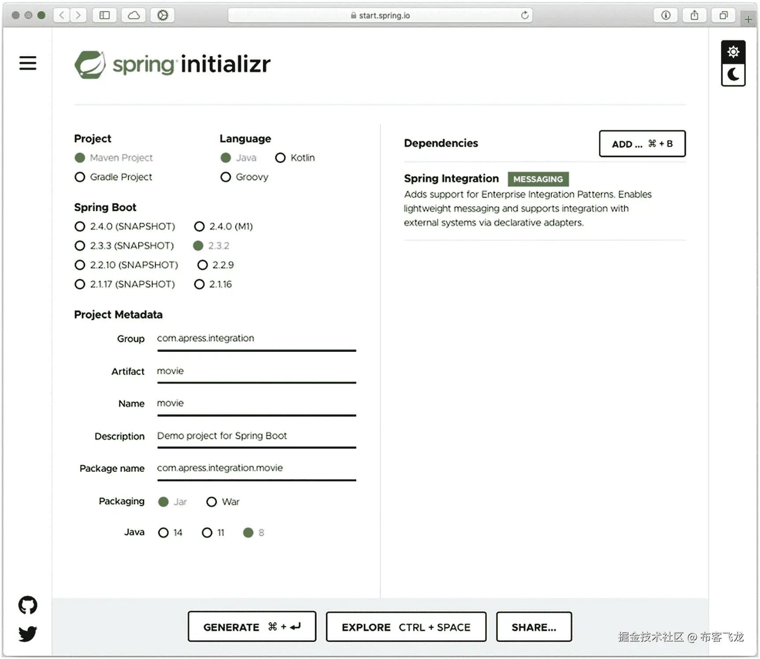Select Gradle Project as project type
Screen dimensions: 760x659
(80, 177)
